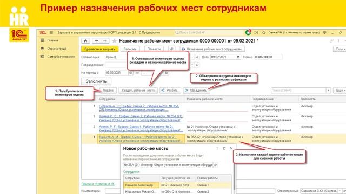The image size is (346, 194).
Task: Expand the Организация dropdown arrow
Action: [192, 57]
